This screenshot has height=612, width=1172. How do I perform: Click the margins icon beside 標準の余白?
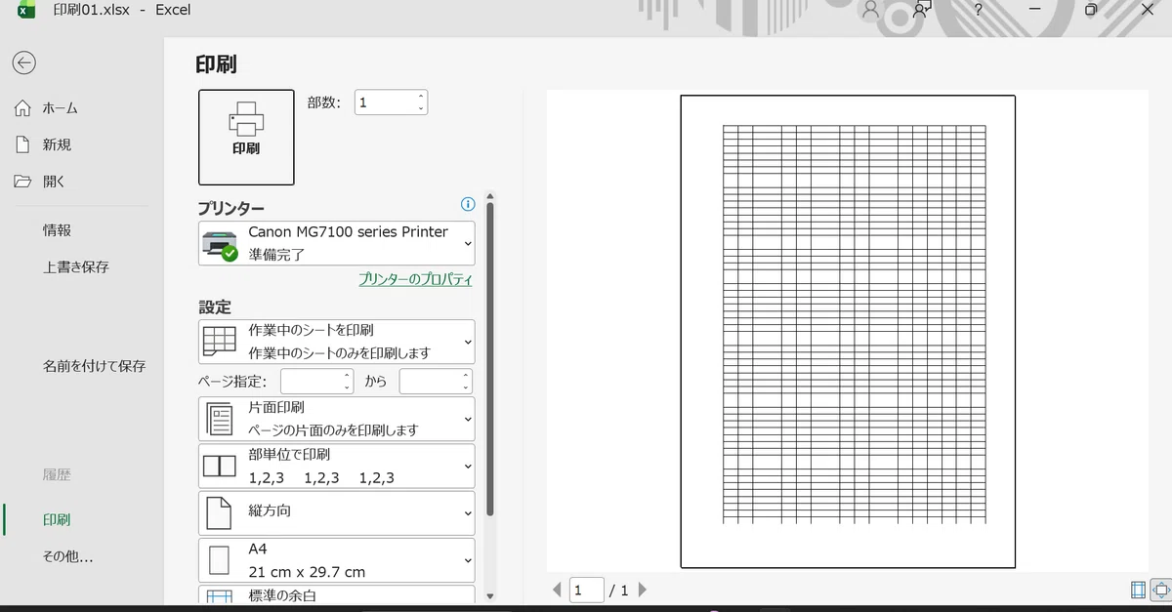[x=220, y=596]
